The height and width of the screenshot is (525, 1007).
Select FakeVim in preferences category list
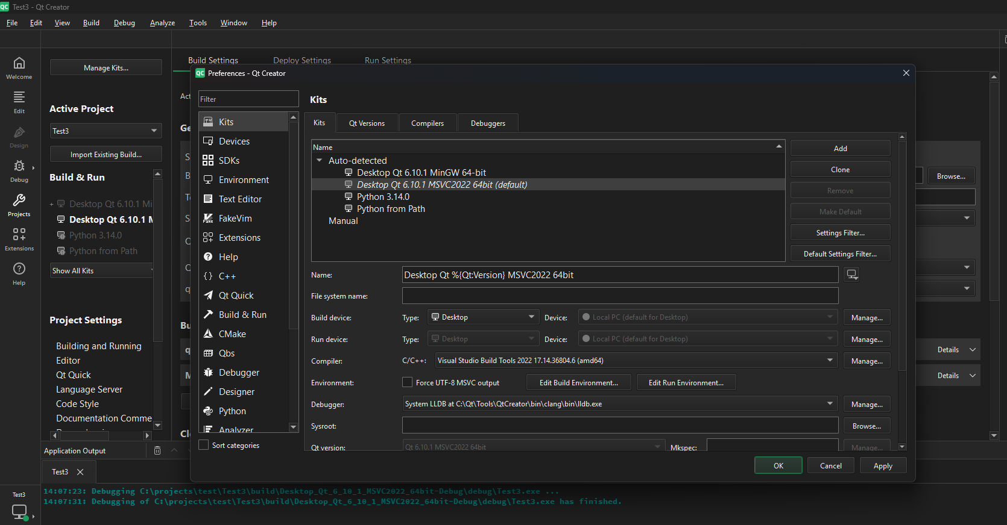pos(235,219)
